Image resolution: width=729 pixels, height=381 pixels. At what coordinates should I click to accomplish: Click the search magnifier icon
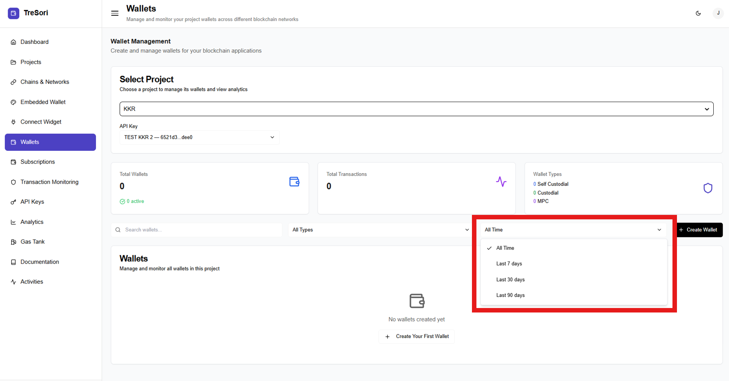pyautogui.click(x=118, y=230)
